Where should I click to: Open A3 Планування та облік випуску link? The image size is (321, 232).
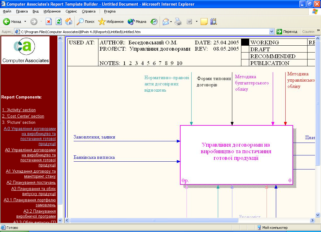coord(33,191)
